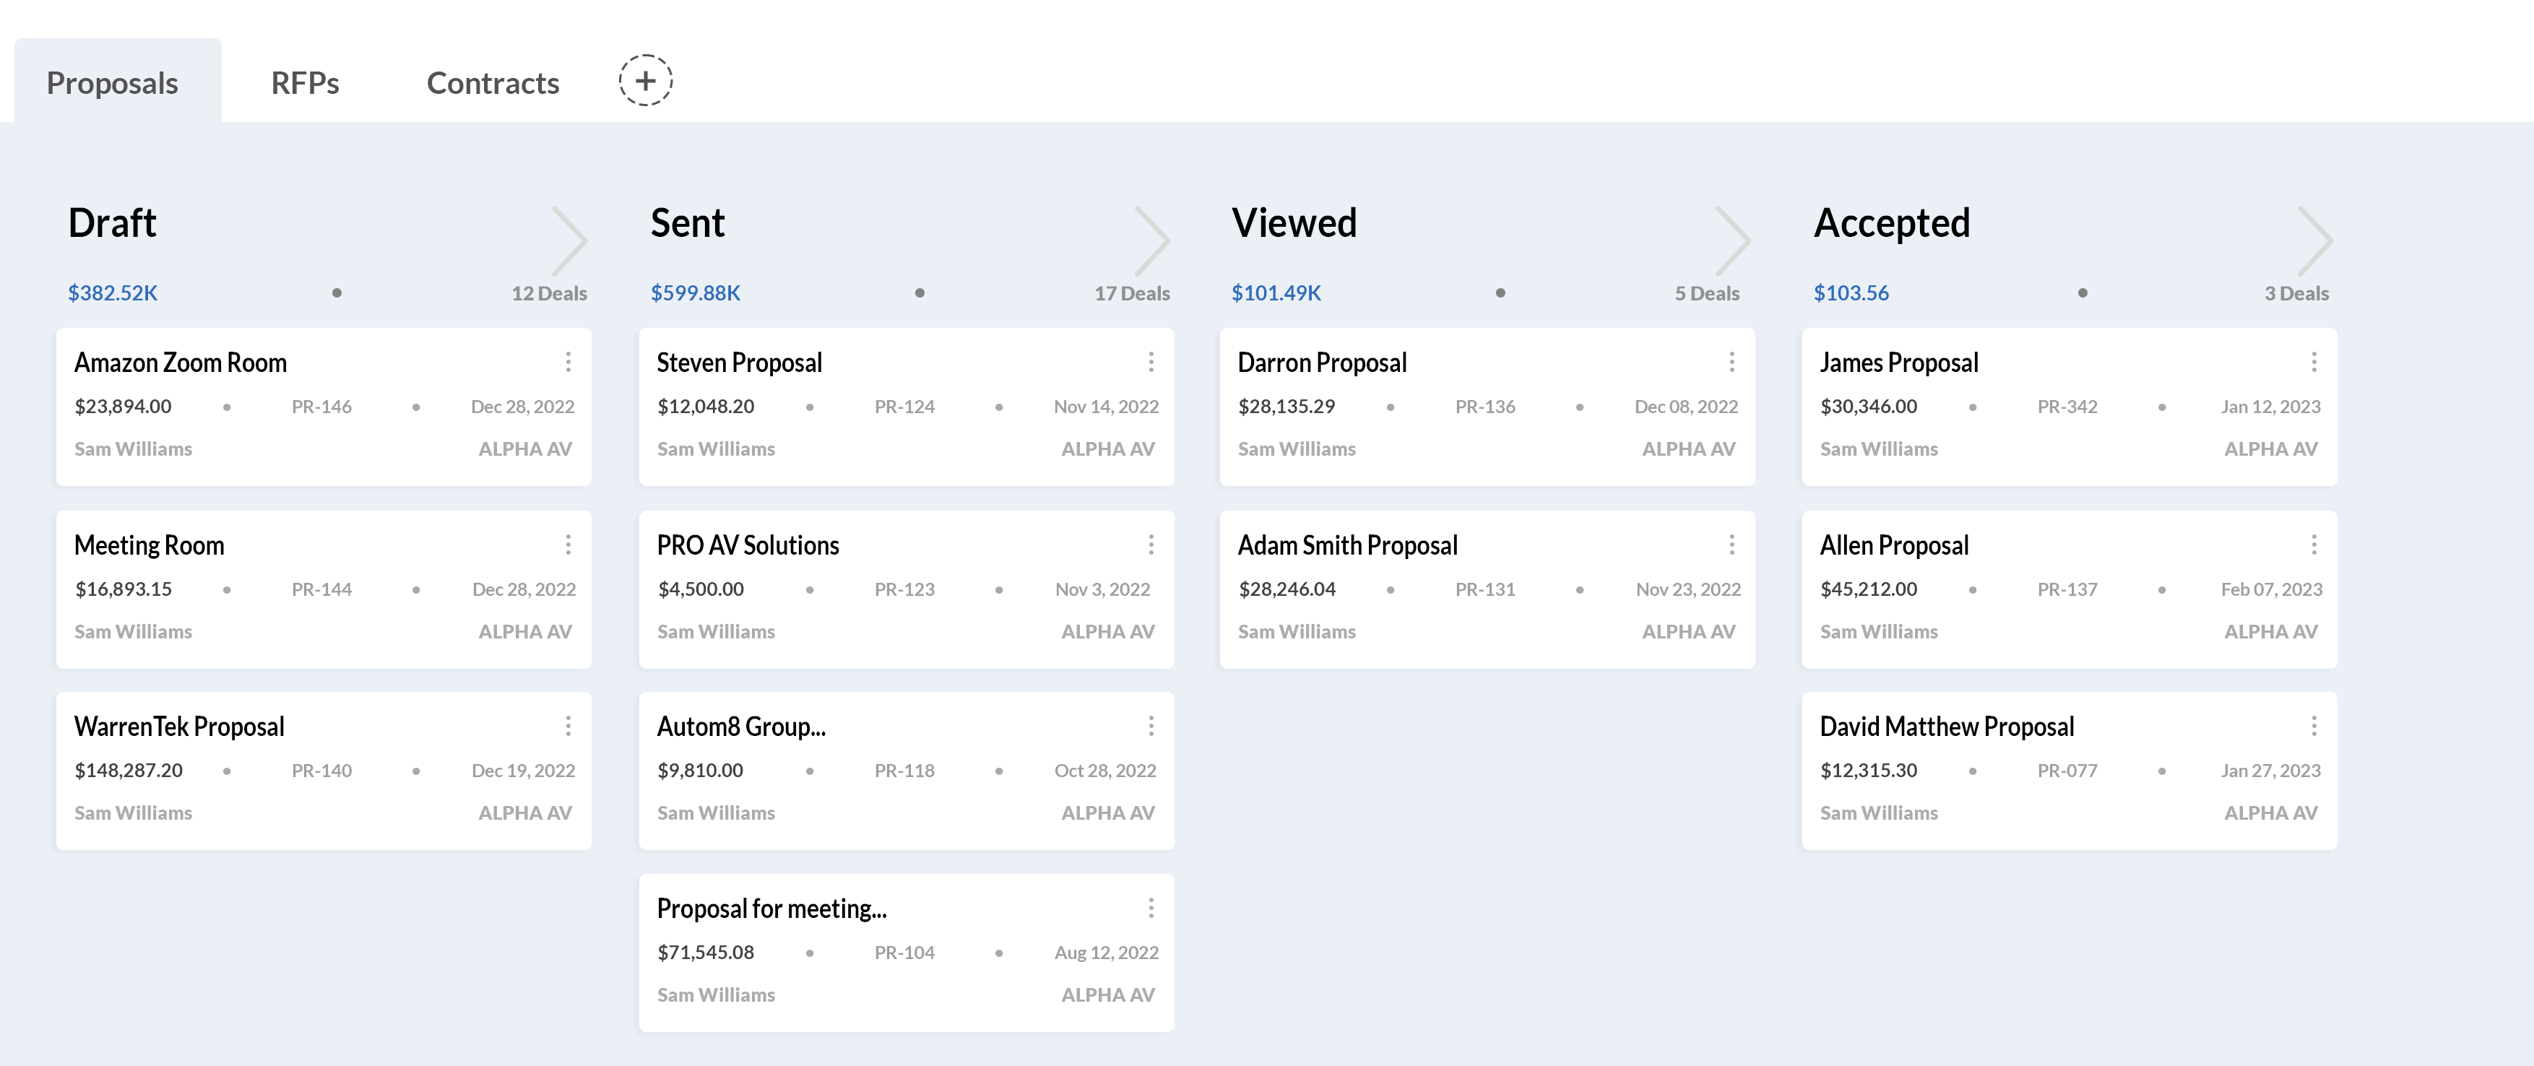The width and height of the screenshot is (2534, 1066).
Task: Open the Amazon Zoom Room card options menu
Action: (568, 362)
